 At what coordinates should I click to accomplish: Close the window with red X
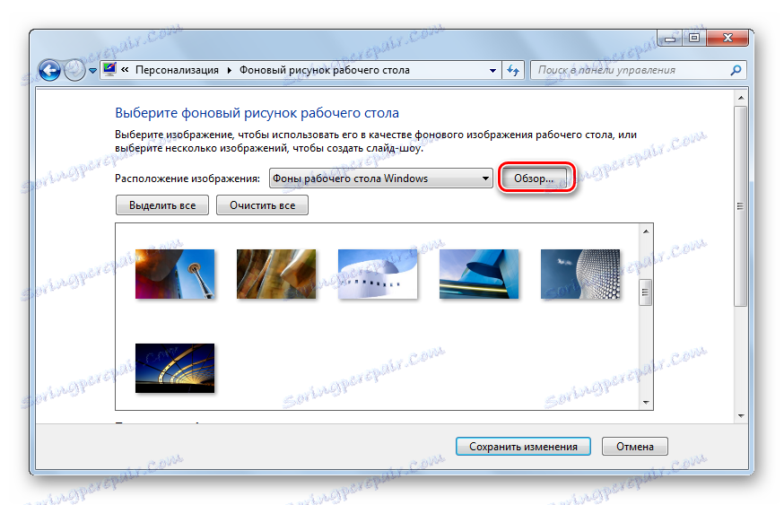[x=727, y=38]
